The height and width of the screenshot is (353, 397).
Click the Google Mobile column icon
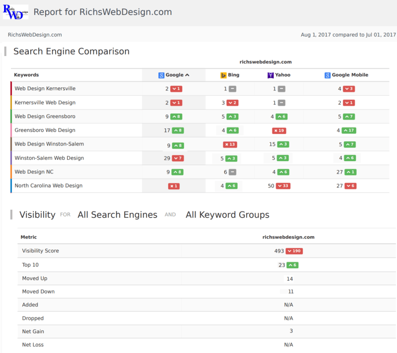pyautogui.click(x=328, y=75)
